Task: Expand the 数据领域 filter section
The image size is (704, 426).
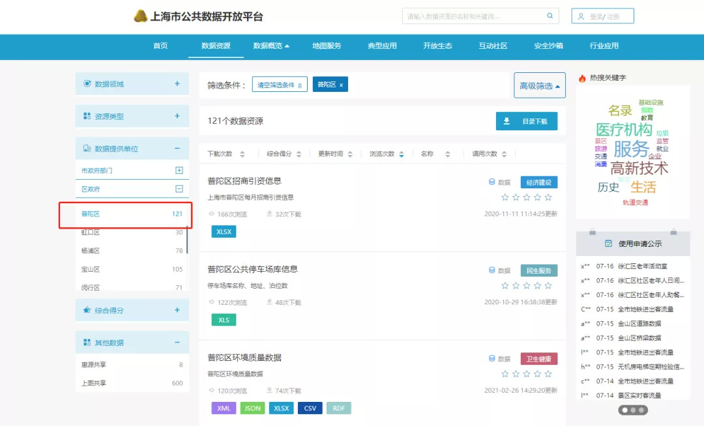Action: pyautogui.click(x=177, y=84)
